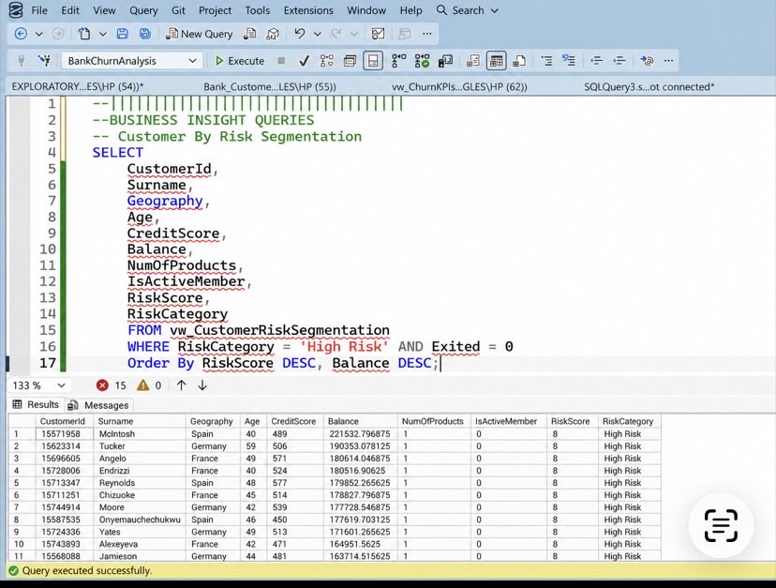Screen dimensions: 776x588
Task: Open the Tools menu
Action: [x=258, y=10]
